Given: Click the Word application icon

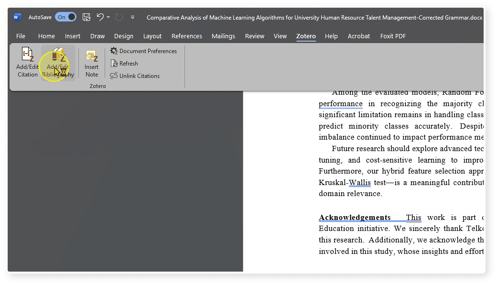Looking at the screenshot, I should tap(17, 17).
